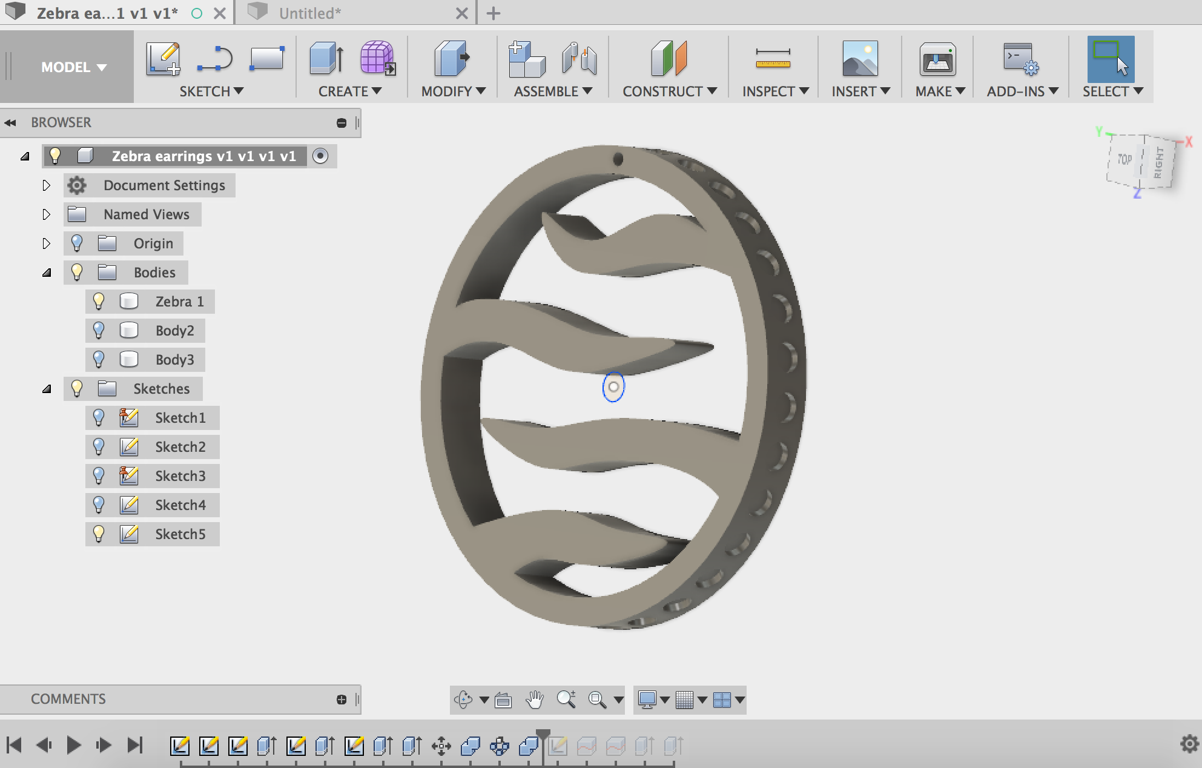The image size is (1202, 768).
Task: Click the Create Form icon
Action: pyautogui.click(x=377, y=59)
